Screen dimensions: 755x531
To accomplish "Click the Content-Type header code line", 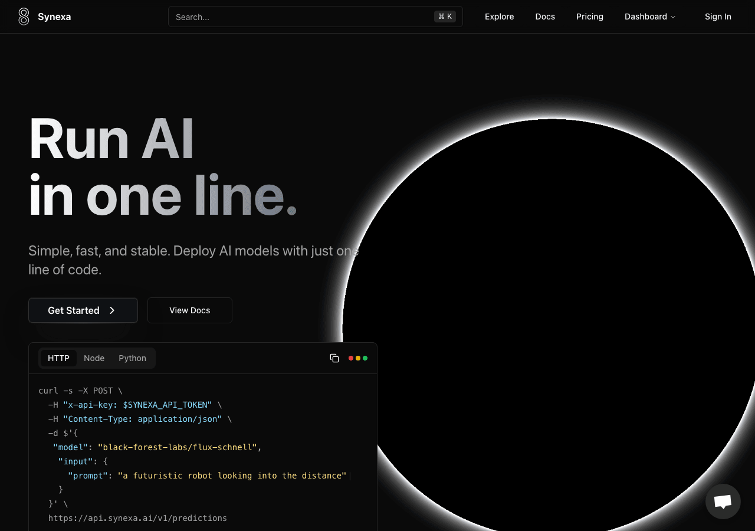I will 140,419.
